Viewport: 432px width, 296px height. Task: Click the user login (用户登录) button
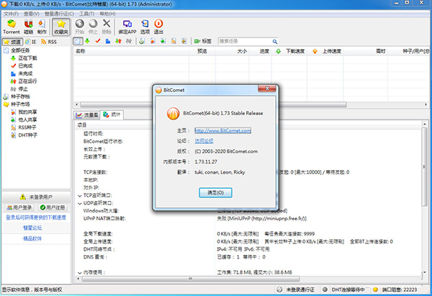[x=18, y=207]
